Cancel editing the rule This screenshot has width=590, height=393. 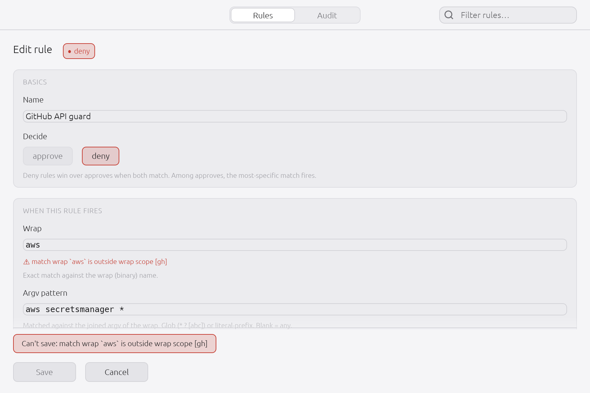pyautogui.click(x=117, y=372)
